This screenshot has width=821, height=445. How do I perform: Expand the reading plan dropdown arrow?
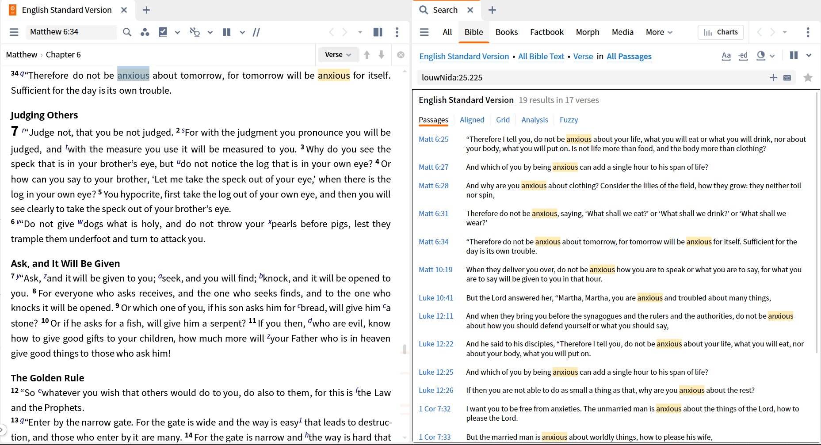(x=177, y=32)
